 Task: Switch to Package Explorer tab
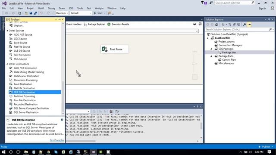94,24
